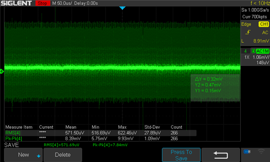The width and height of the screenshot is (270, 162).
Task: Click the 1X probe attenuation label
Action: tap(247, 57)
